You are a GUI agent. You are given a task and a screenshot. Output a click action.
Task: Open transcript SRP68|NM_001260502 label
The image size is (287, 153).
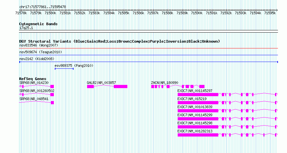point(37,91)
